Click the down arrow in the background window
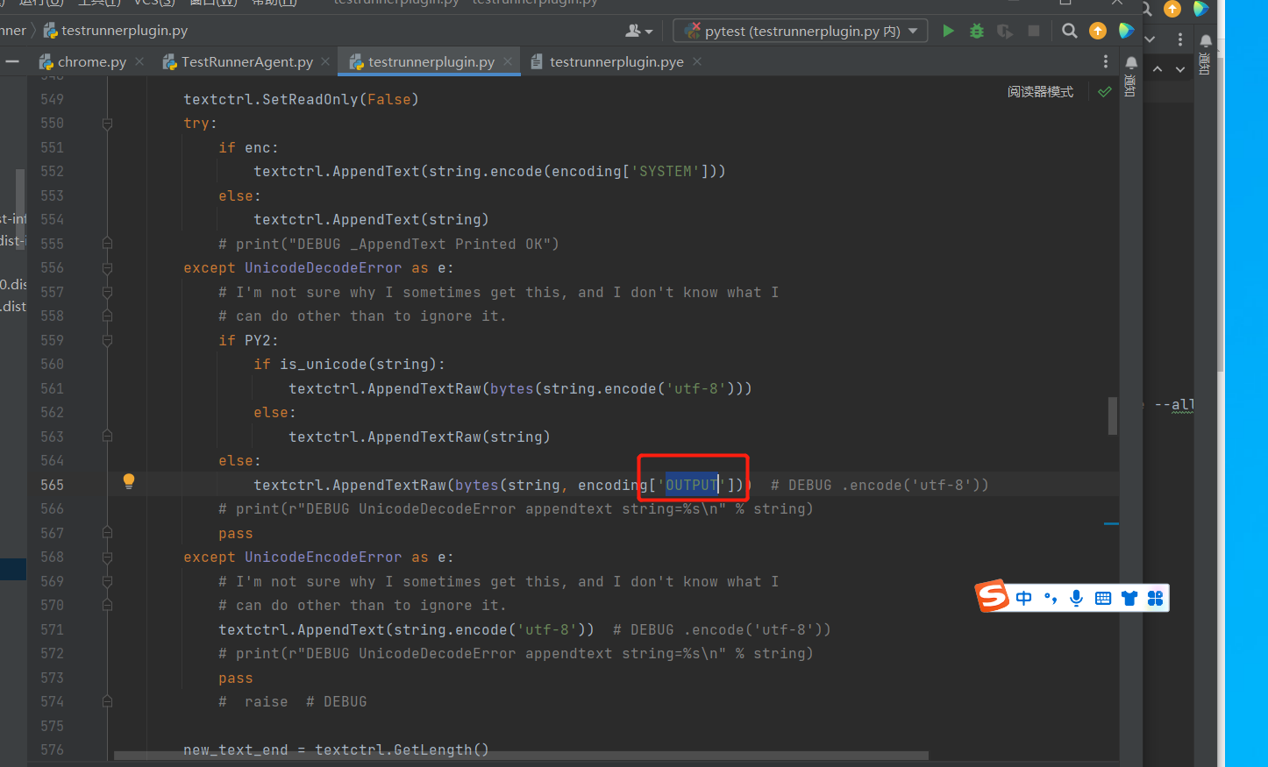 1180,68
